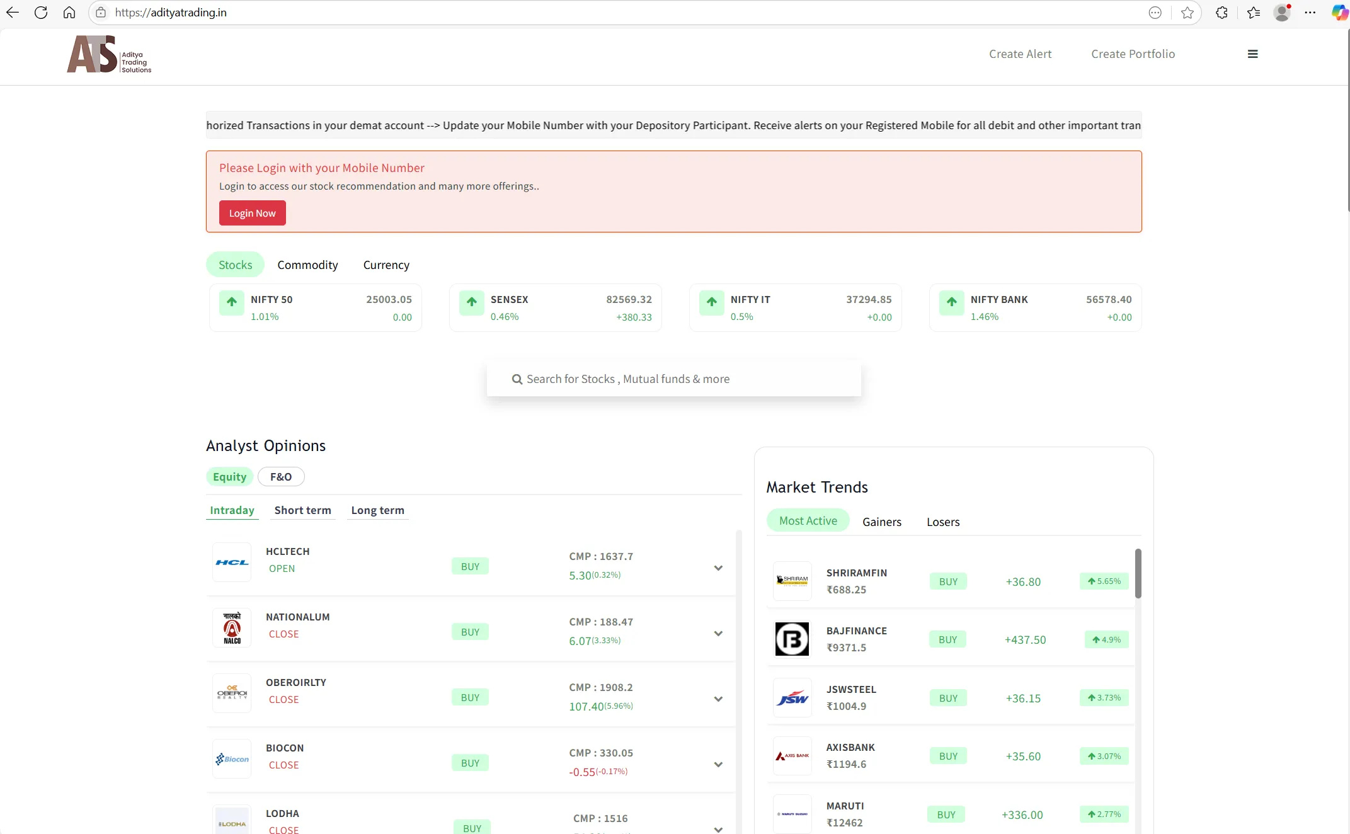Click the NIFTY 50 up arrow icon
Image resolution: width=1350 pixels, height=834 pixels.
pyautogui.click(x=232, y=302)
